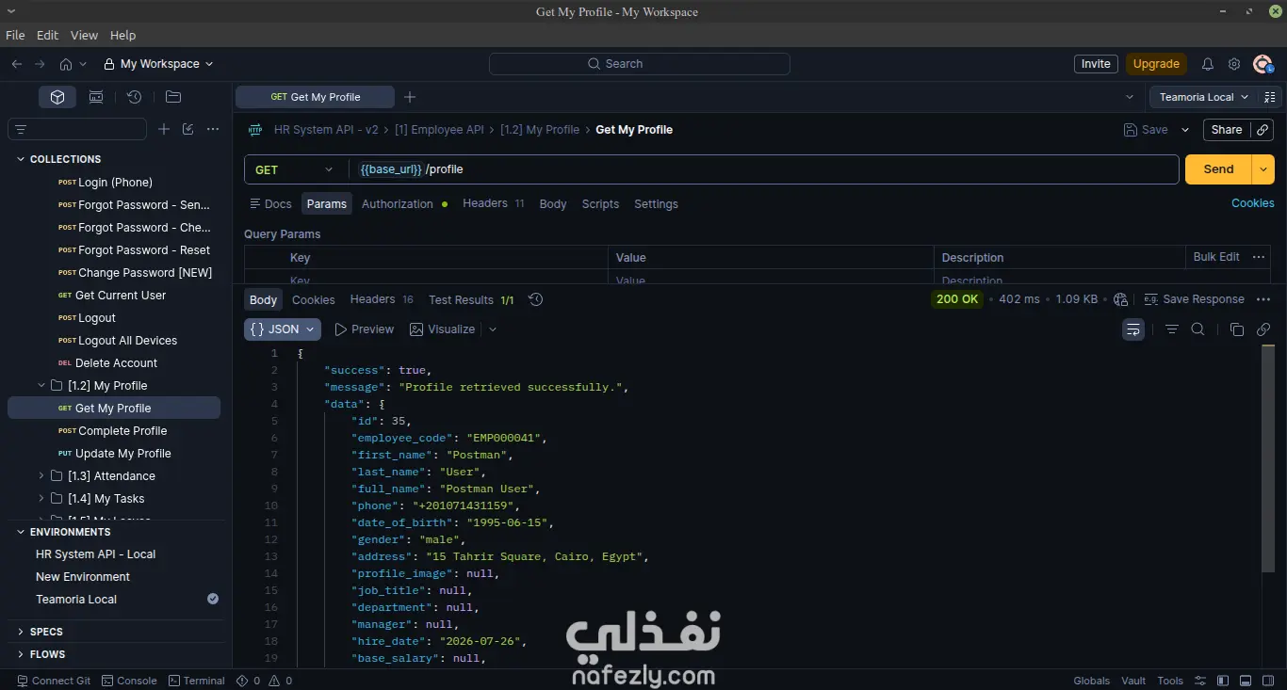1287x690 pixels.
Task: Open notifications bell
Action: tap(1208, 64)
